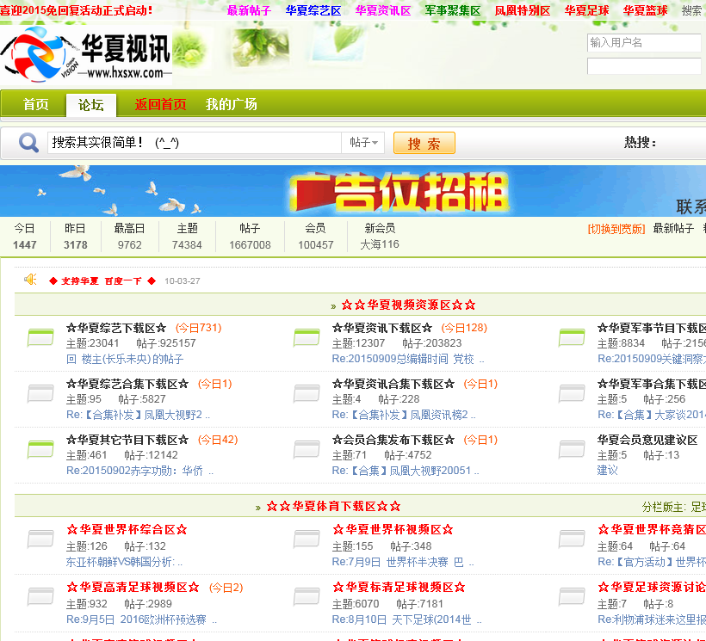Open ☆华夏综艺下载区☆ forum
Viewport: 706px width, 641px height.
(x=116, y=328)
